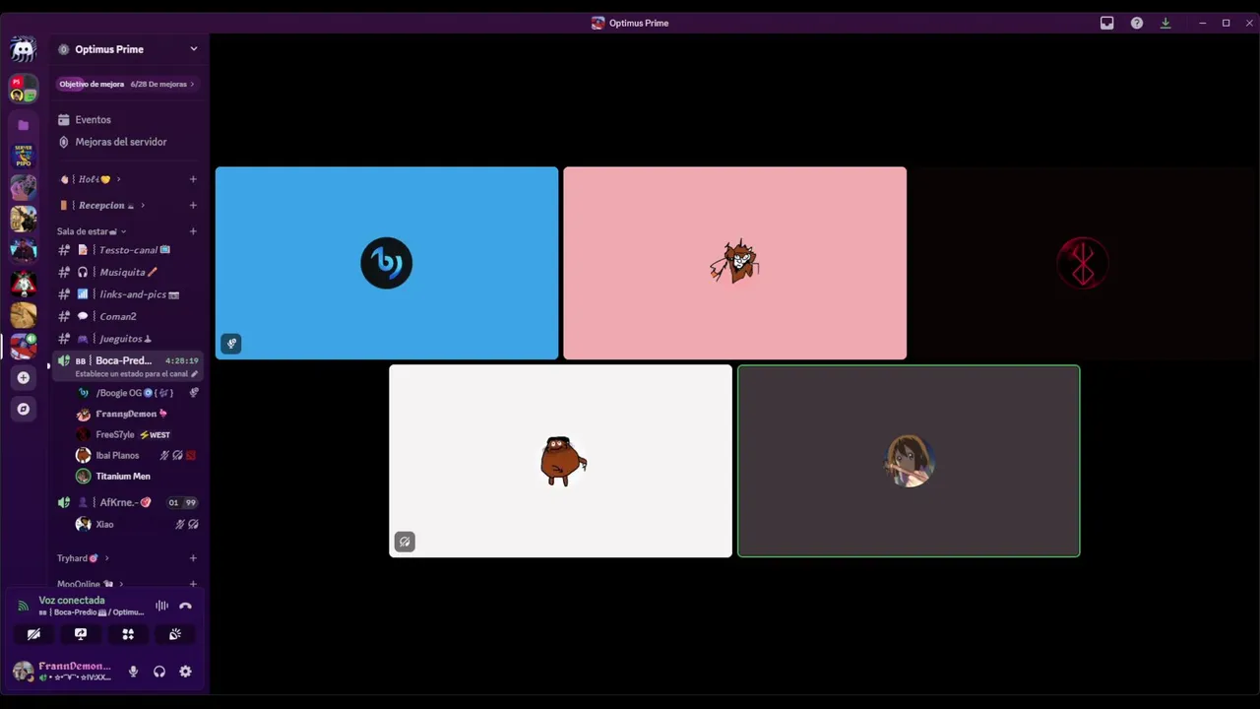
Task: Open the Inbox icon in the title bar
Action: (x=1106, y=23)
